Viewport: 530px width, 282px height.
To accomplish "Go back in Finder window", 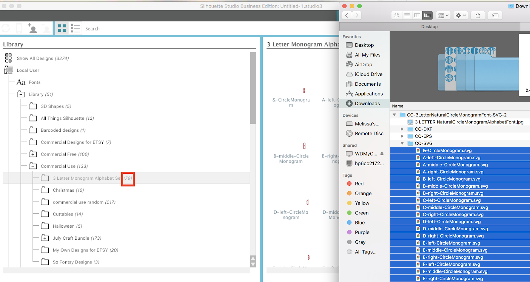I will point(346,15).
